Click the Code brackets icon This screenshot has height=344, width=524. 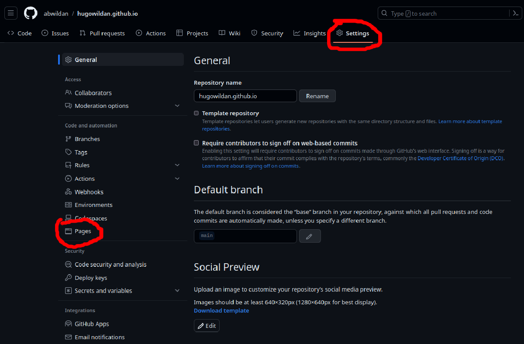(11, 33)
